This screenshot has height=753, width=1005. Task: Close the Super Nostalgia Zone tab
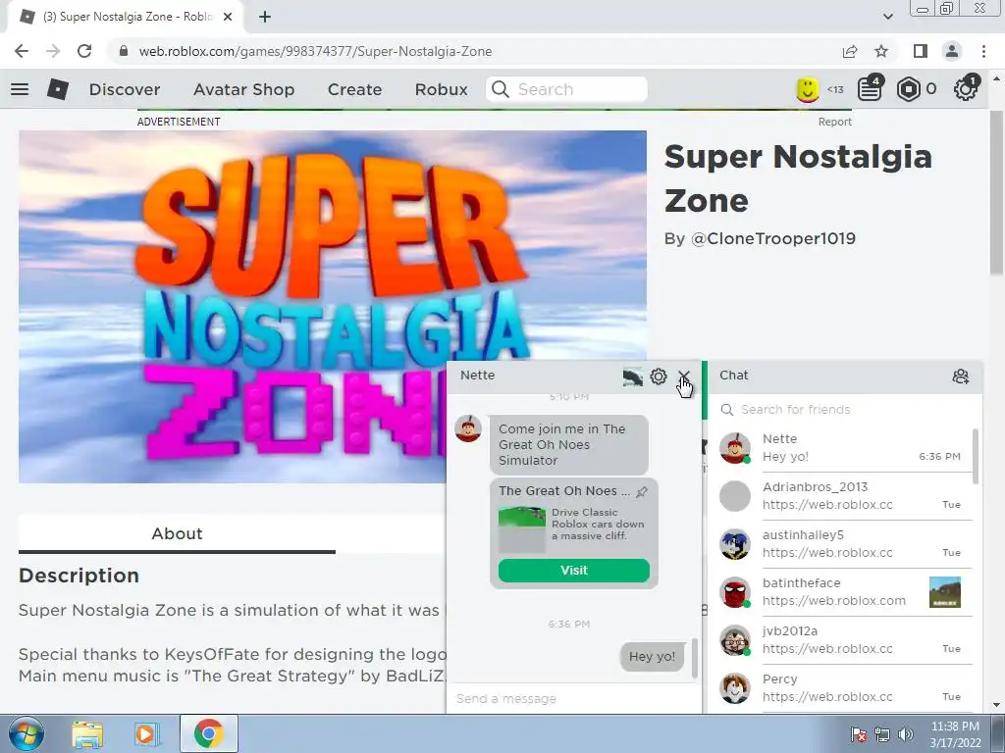228,17
